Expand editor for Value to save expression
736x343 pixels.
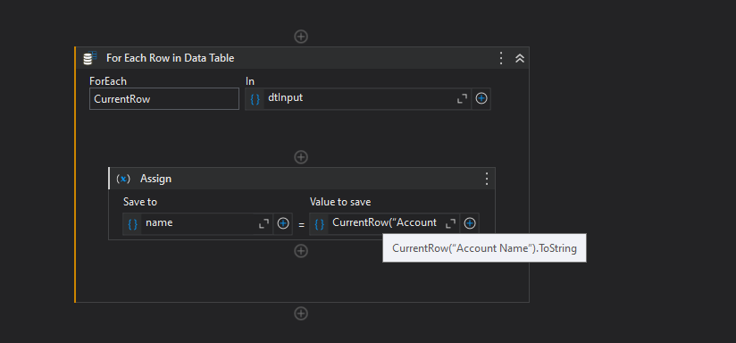(x=450, y=224)
